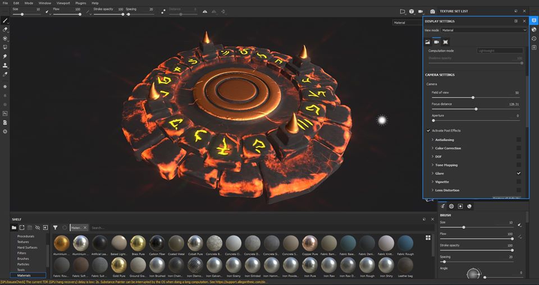Open the Viewport menu
This screenshot has height=285, width=539.
[63, 3]
